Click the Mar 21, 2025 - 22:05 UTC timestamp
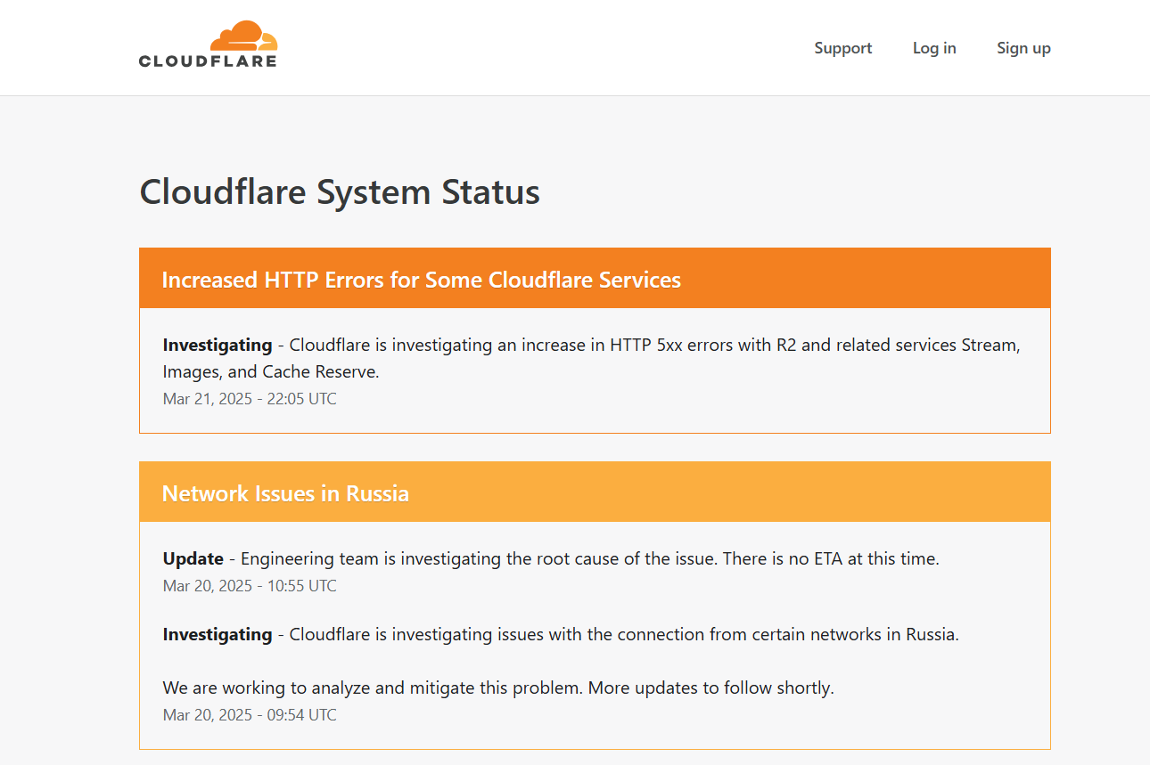The height and width of the screenshot is (765, 1150). [250, 399]
